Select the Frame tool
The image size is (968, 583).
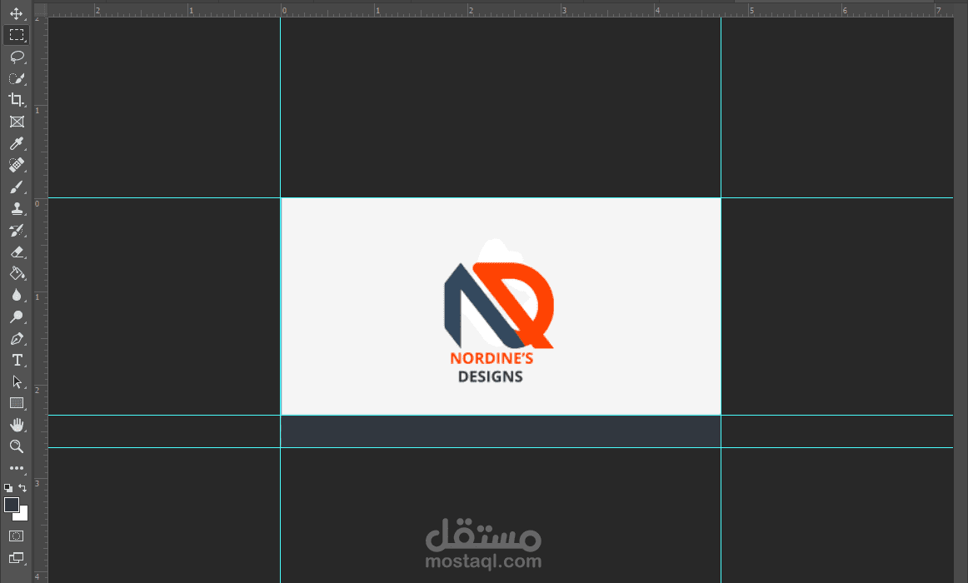(17, 122)
